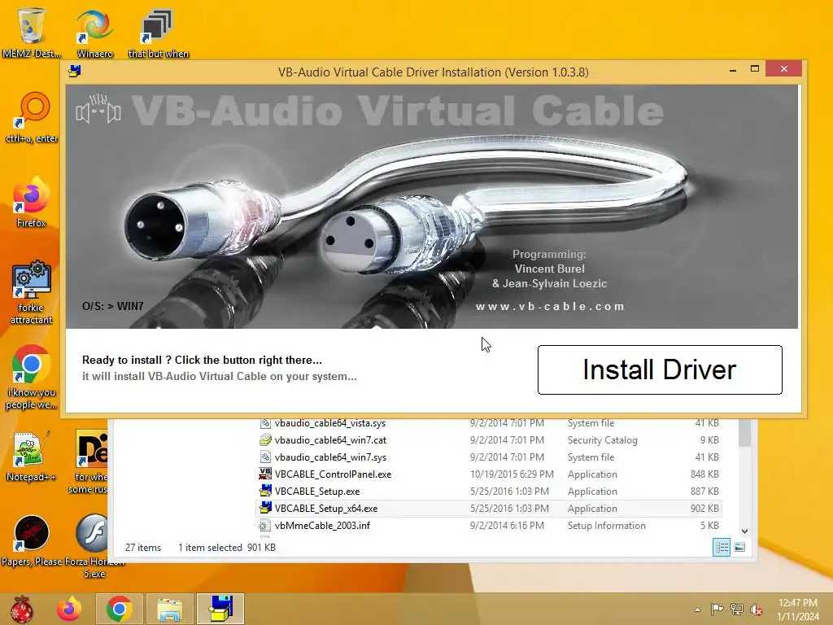Viewport: 833px width, 625px height.
Task: Maximize the VB-Audio installer window
Action: (754, 69)
